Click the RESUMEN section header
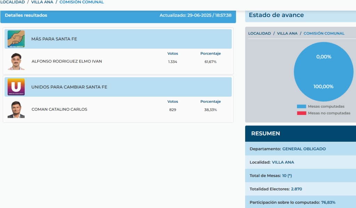The image size is (356, 208). pos(266,133)
